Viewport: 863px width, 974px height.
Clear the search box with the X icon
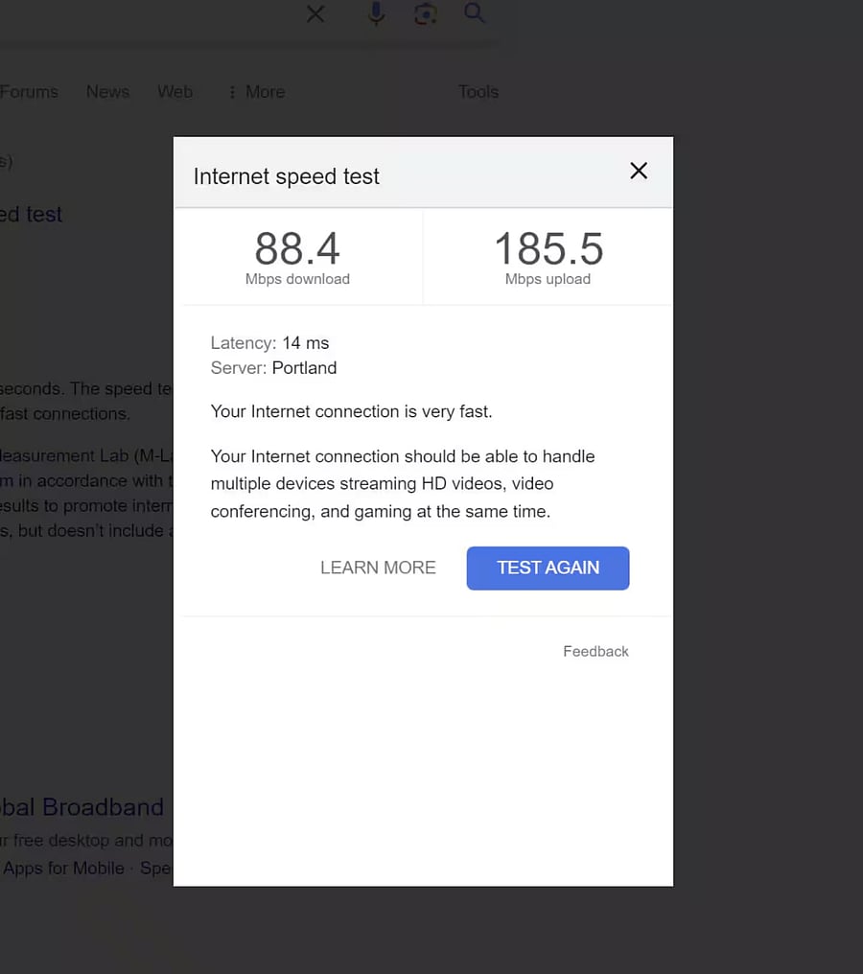coord(315,13)
